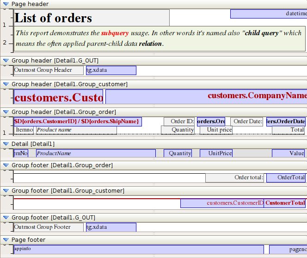Viewport: 307px width, 258px height.
Task: Select the 'Total' column label
Action: pyautogui.click(x=289, y=130)
